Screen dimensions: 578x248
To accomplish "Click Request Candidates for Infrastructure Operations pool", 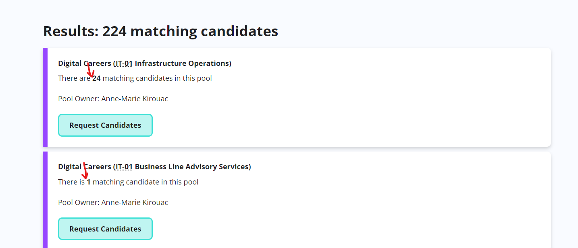I will pyautogui.click(x=105, y=125).
